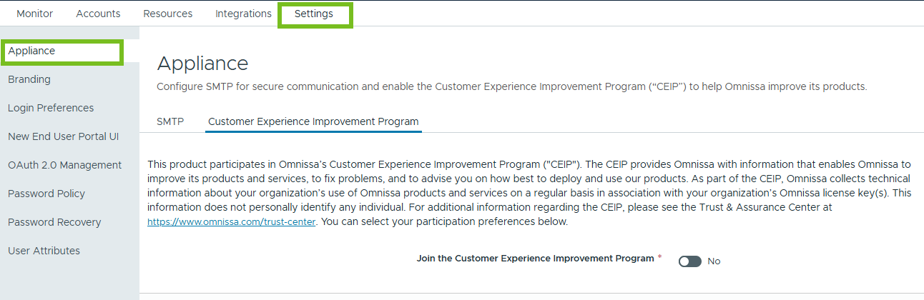The width and height of the screenshot is (924, 300).
Task: Enable the Join CEIP toggle switch
Action: click(689, 261)
